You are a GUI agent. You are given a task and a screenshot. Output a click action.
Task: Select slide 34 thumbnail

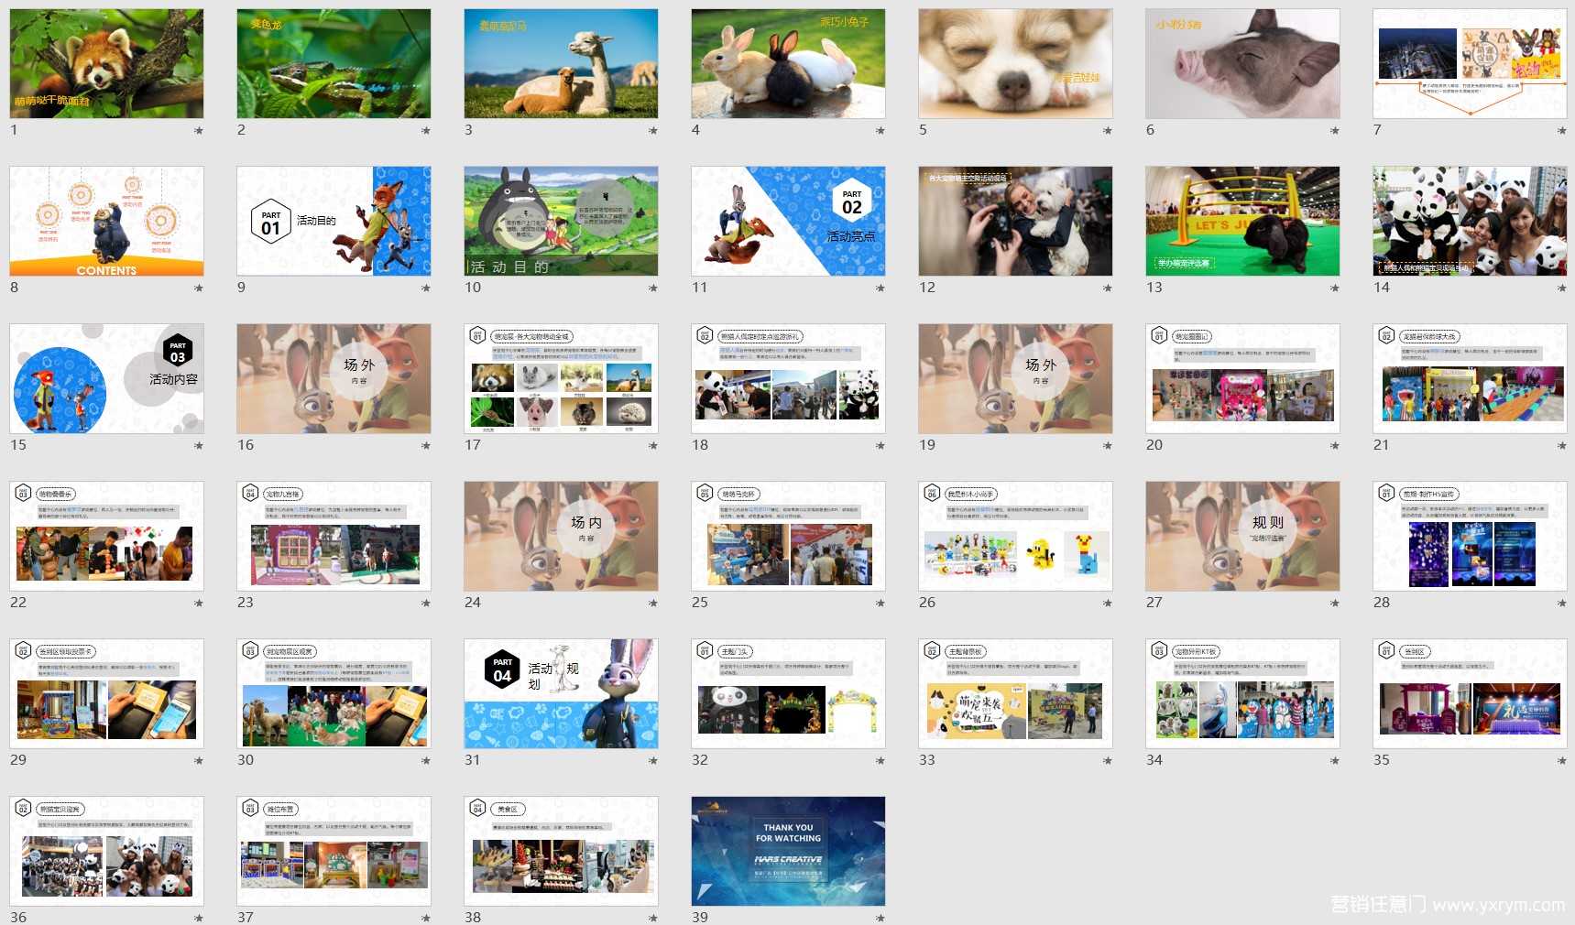pos(1242,693)
